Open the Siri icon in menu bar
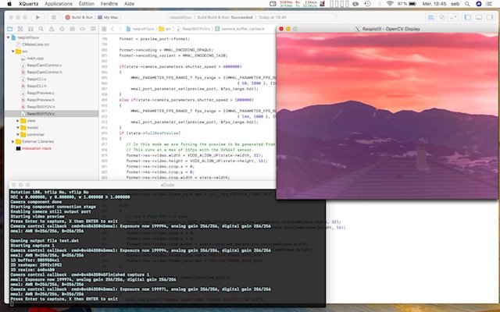The image size is (500, 312). 479,4
